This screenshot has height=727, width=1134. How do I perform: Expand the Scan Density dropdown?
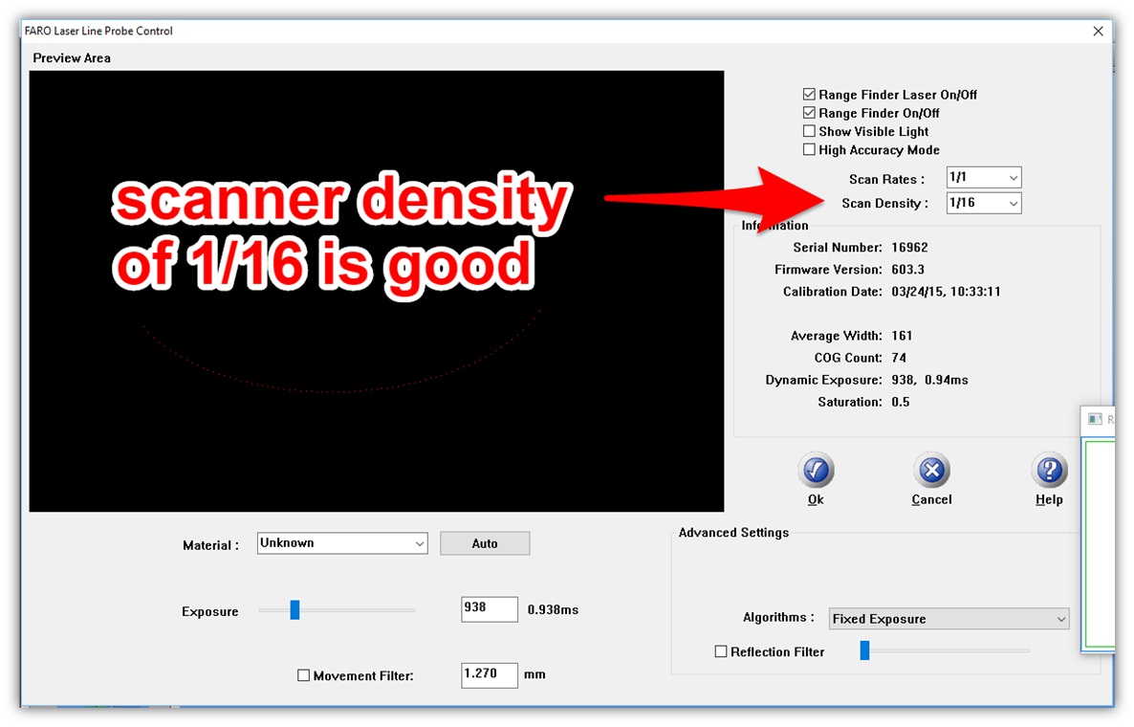pyautogui.click(x=983, y=203)
